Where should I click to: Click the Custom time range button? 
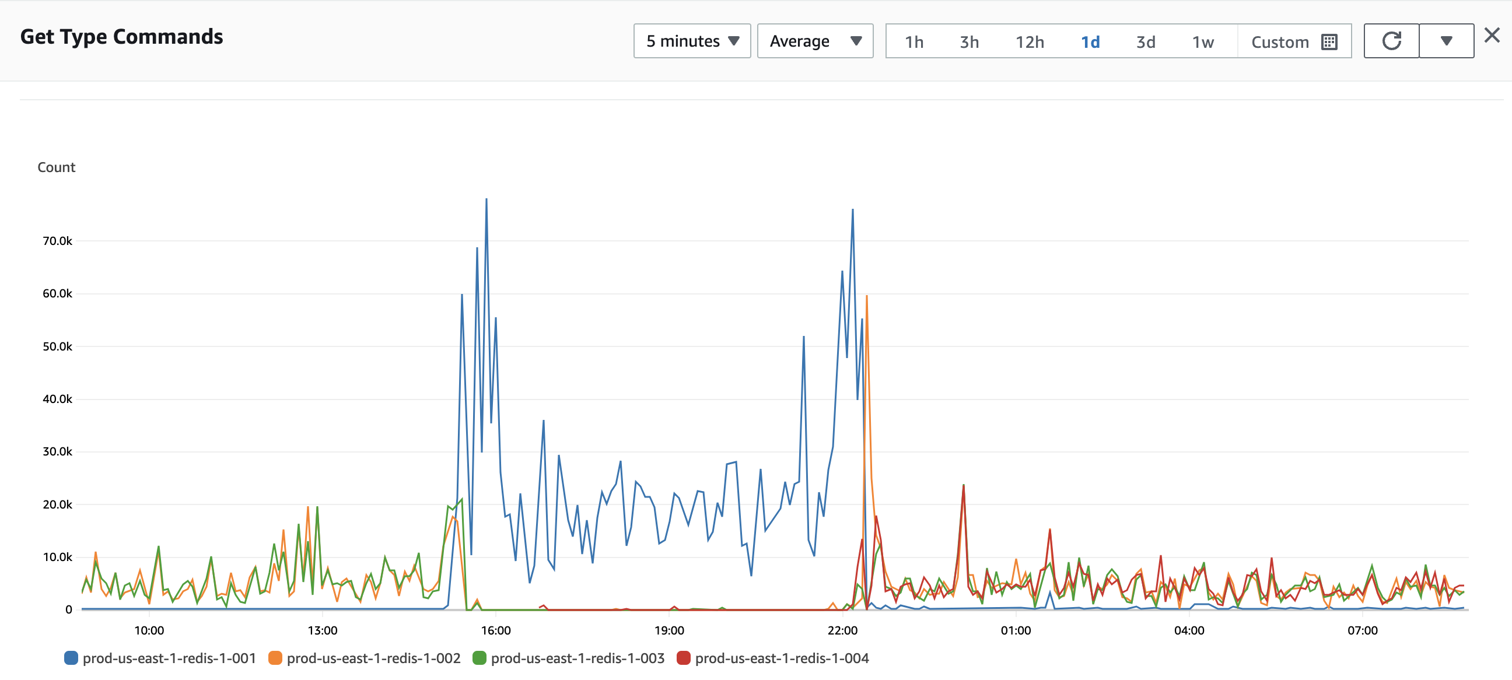point(1280,42)
